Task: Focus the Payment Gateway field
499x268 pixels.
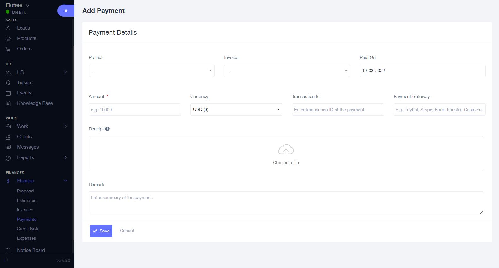Action: point(440,109)
